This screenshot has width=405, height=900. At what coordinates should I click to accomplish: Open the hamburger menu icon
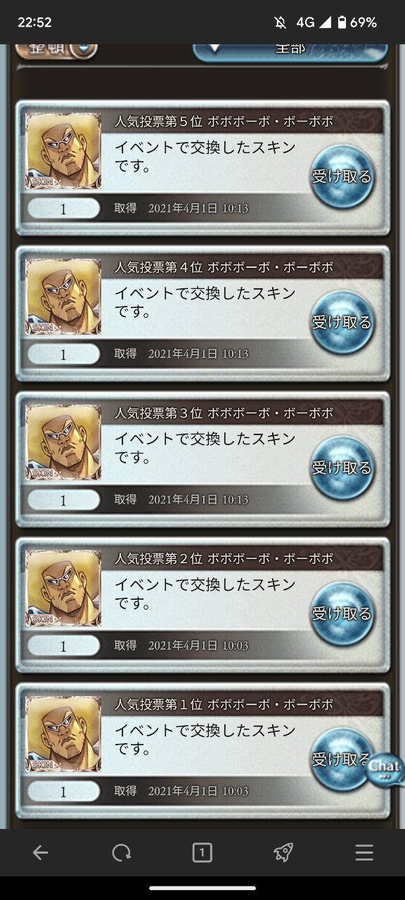pyautogui.click(x=364, y=853)
